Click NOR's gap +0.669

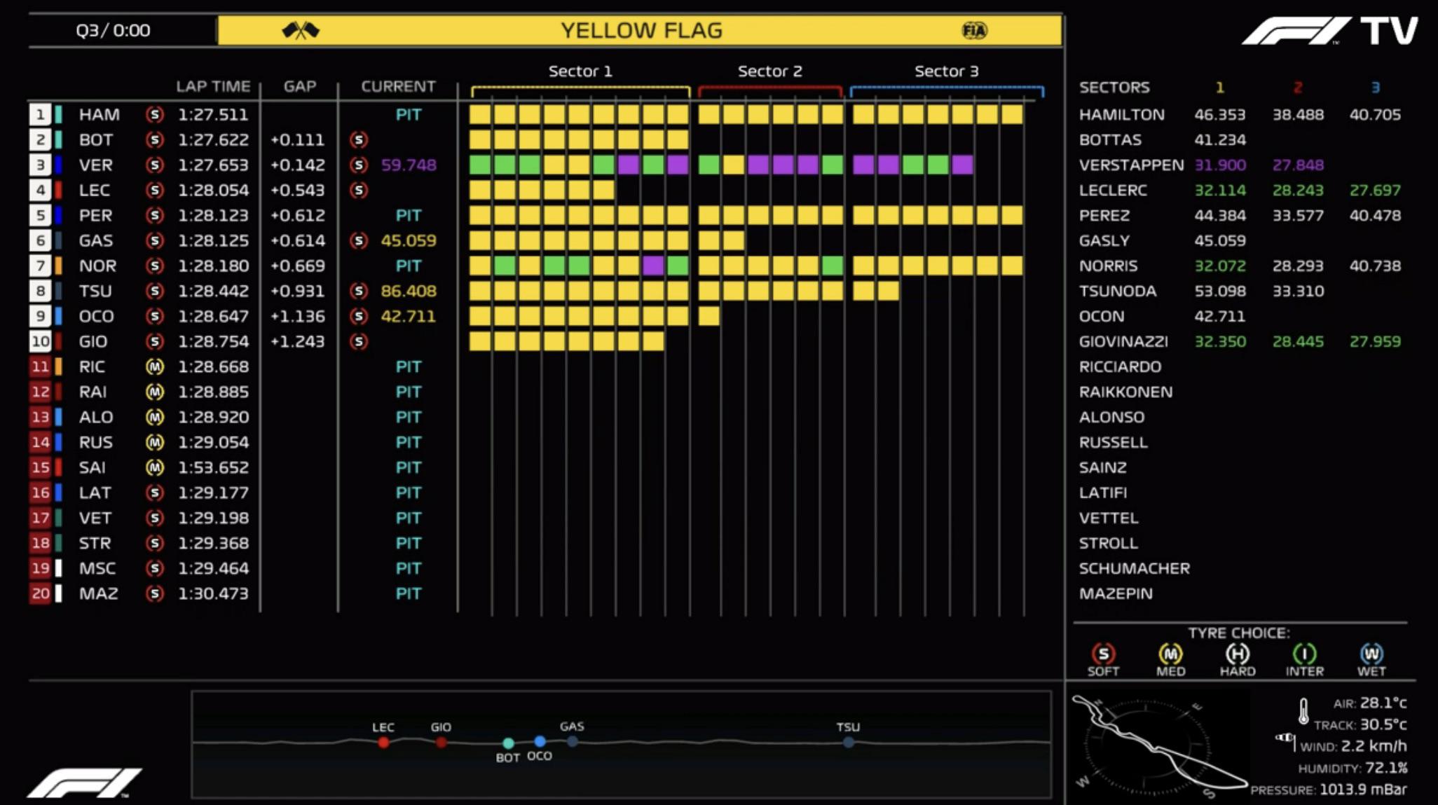coord(298,266)
